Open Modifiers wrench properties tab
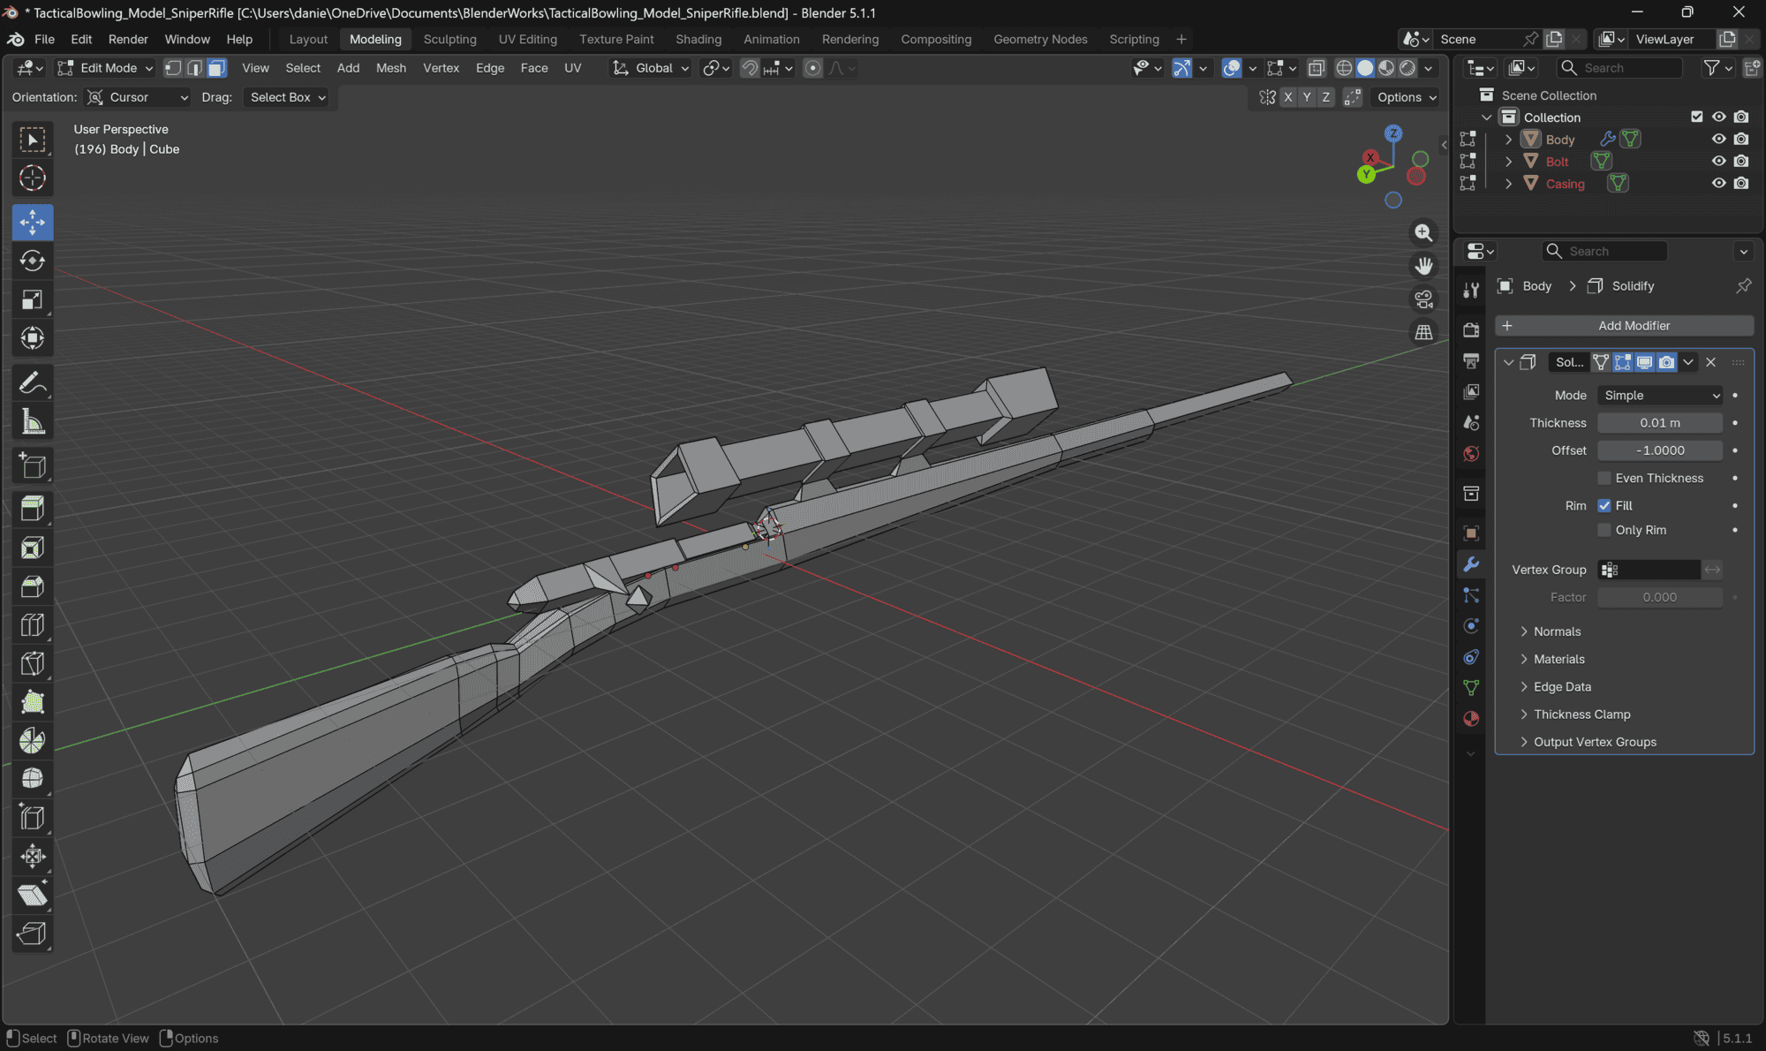 point(1471,564)
